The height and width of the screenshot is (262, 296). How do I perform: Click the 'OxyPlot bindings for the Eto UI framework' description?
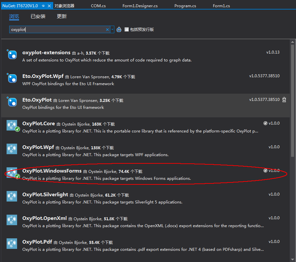point(63,107)
